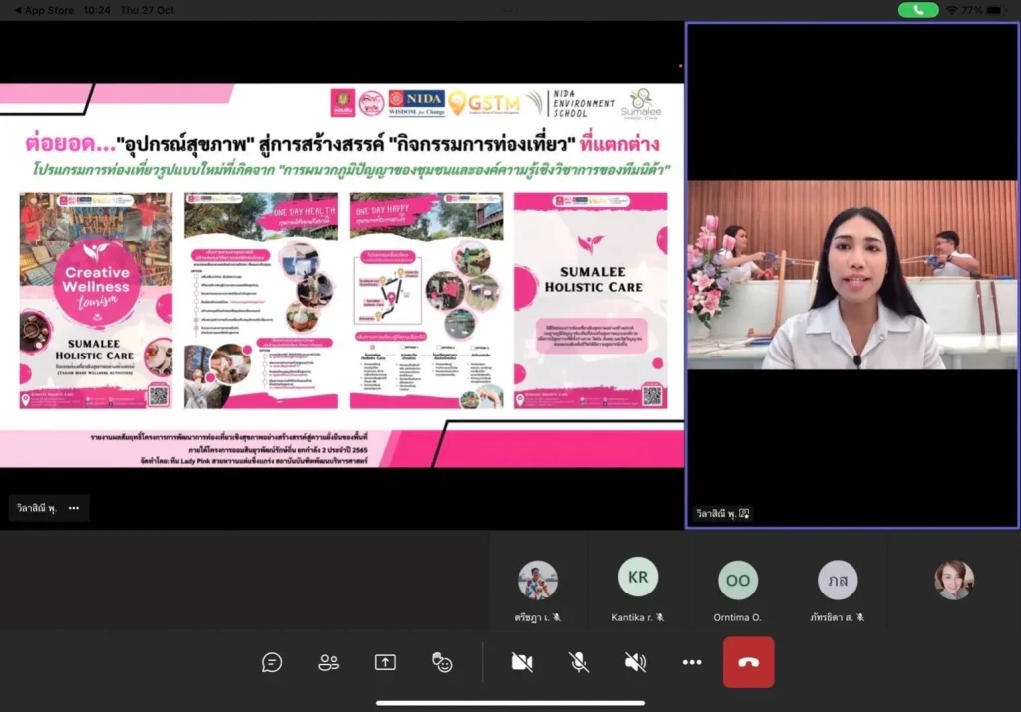
Task: Show the participants list
Action: click(x=329, y=662)
